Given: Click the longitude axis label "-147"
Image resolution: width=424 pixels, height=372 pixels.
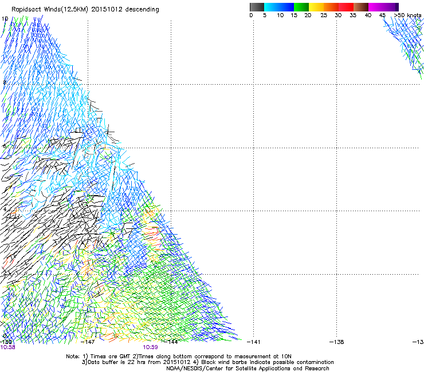Looking at the screenshot, I should click(x=88, y=342).
